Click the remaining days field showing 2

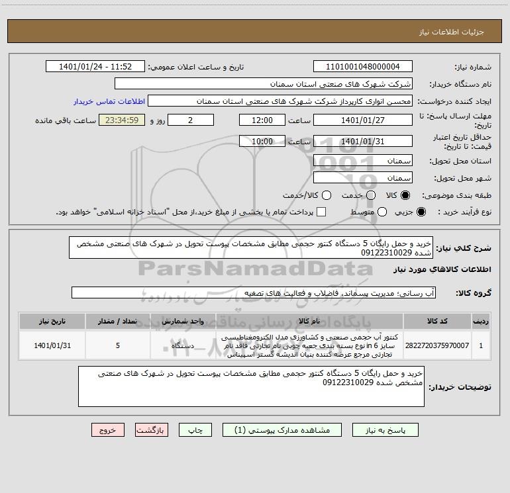point(191,120)
